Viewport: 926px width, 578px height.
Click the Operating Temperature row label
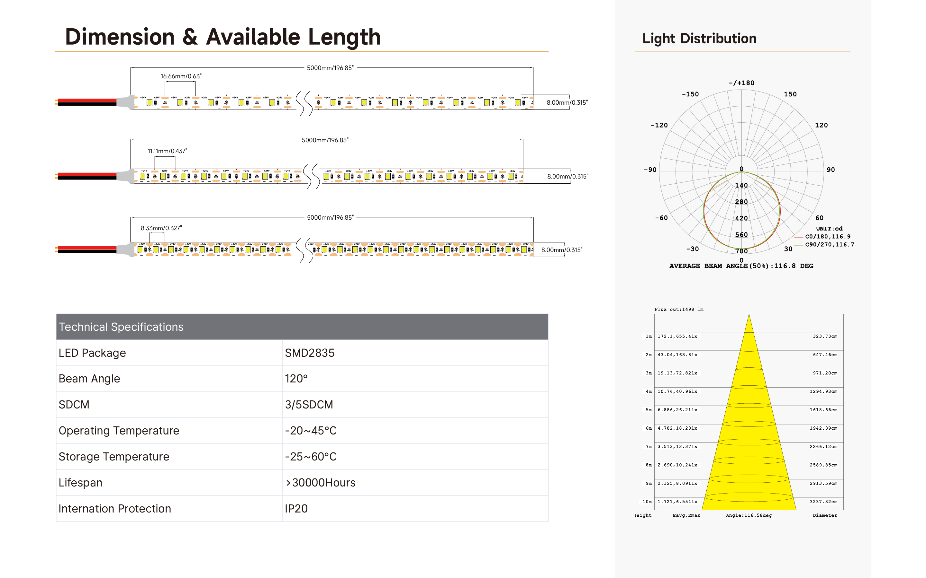tap(119, 430)
